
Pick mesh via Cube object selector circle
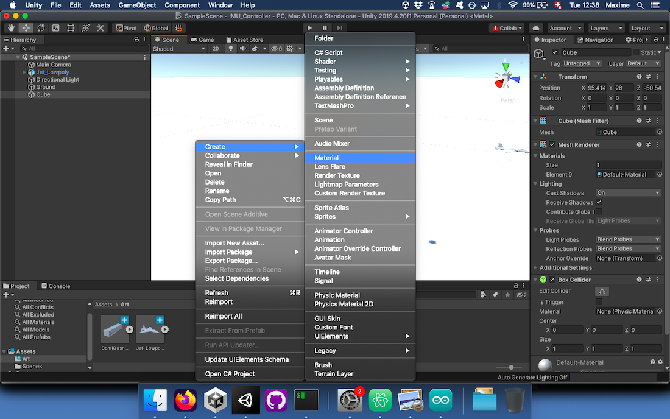click(660, 132)
